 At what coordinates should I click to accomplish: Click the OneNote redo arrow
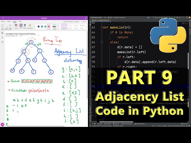tap(6, 18)
